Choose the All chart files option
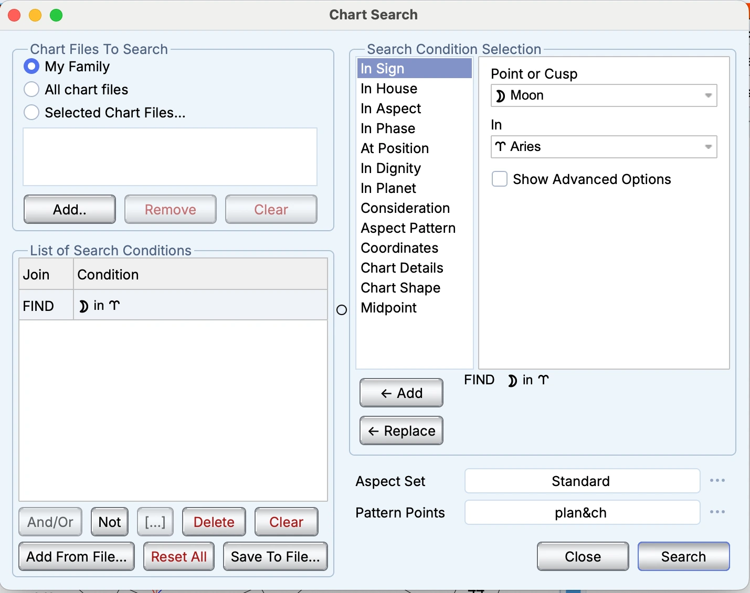The width and height of the screenshot is (750, 593). (31, 90)
